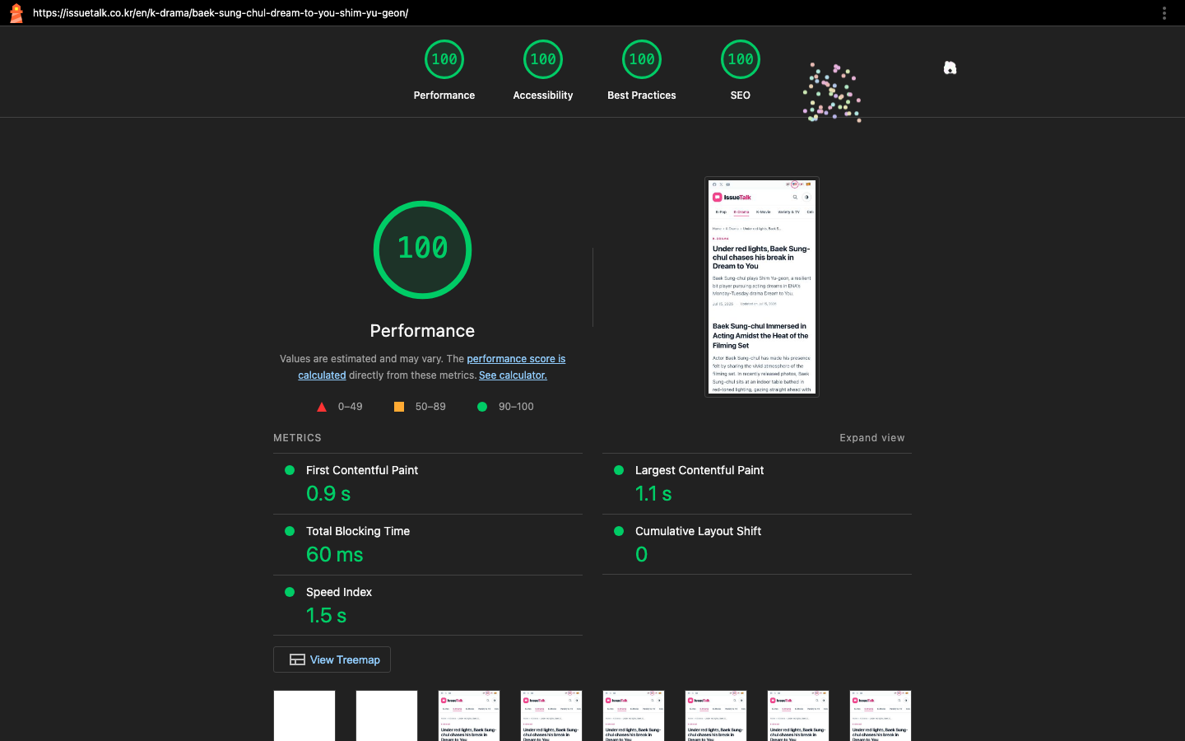Click the '1.1 s' LCP value
Viewport: 1185px width, 741px height.
(x=653, y=494)
